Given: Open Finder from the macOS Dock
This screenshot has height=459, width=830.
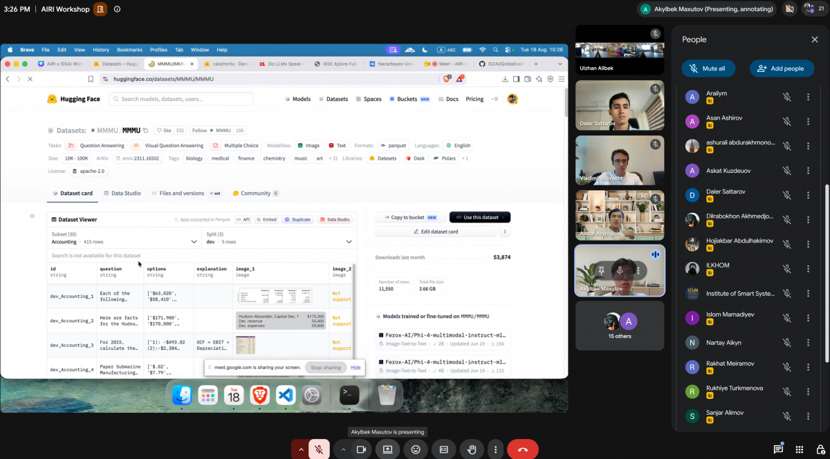Looking at the screenshot, I should [x=182, y=395].
